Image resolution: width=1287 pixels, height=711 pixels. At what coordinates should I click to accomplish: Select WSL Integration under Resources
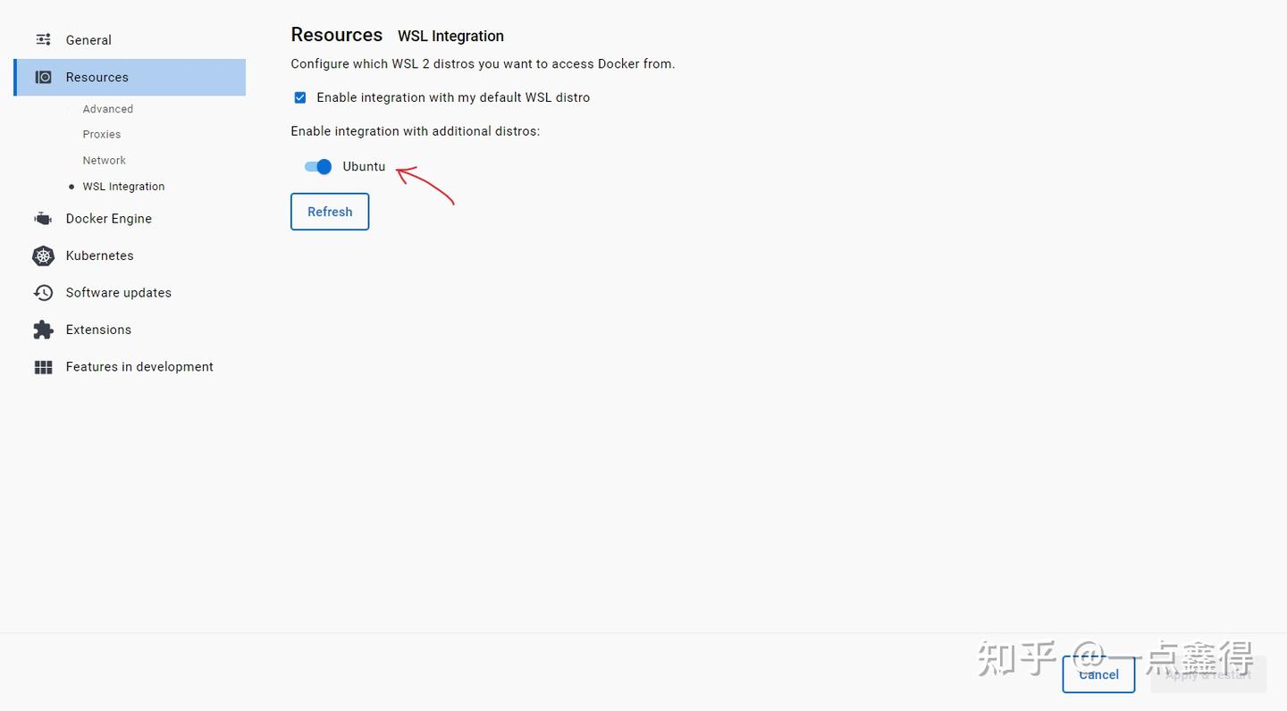click(123, 187)
